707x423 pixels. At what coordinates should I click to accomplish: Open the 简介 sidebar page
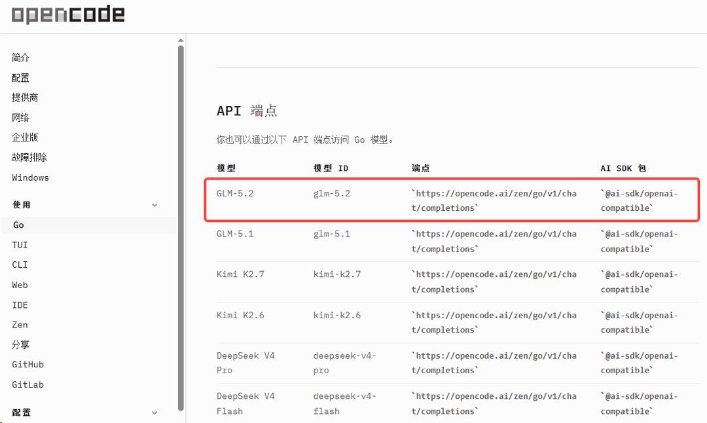coord(20,58)
